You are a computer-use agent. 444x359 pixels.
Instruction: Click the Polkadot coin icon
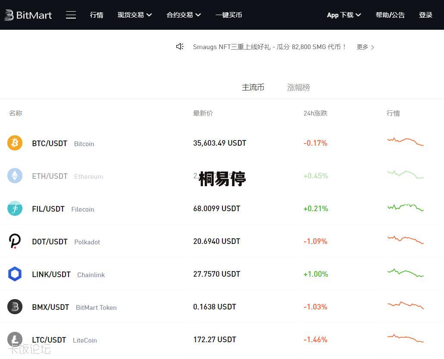(15, 241)
